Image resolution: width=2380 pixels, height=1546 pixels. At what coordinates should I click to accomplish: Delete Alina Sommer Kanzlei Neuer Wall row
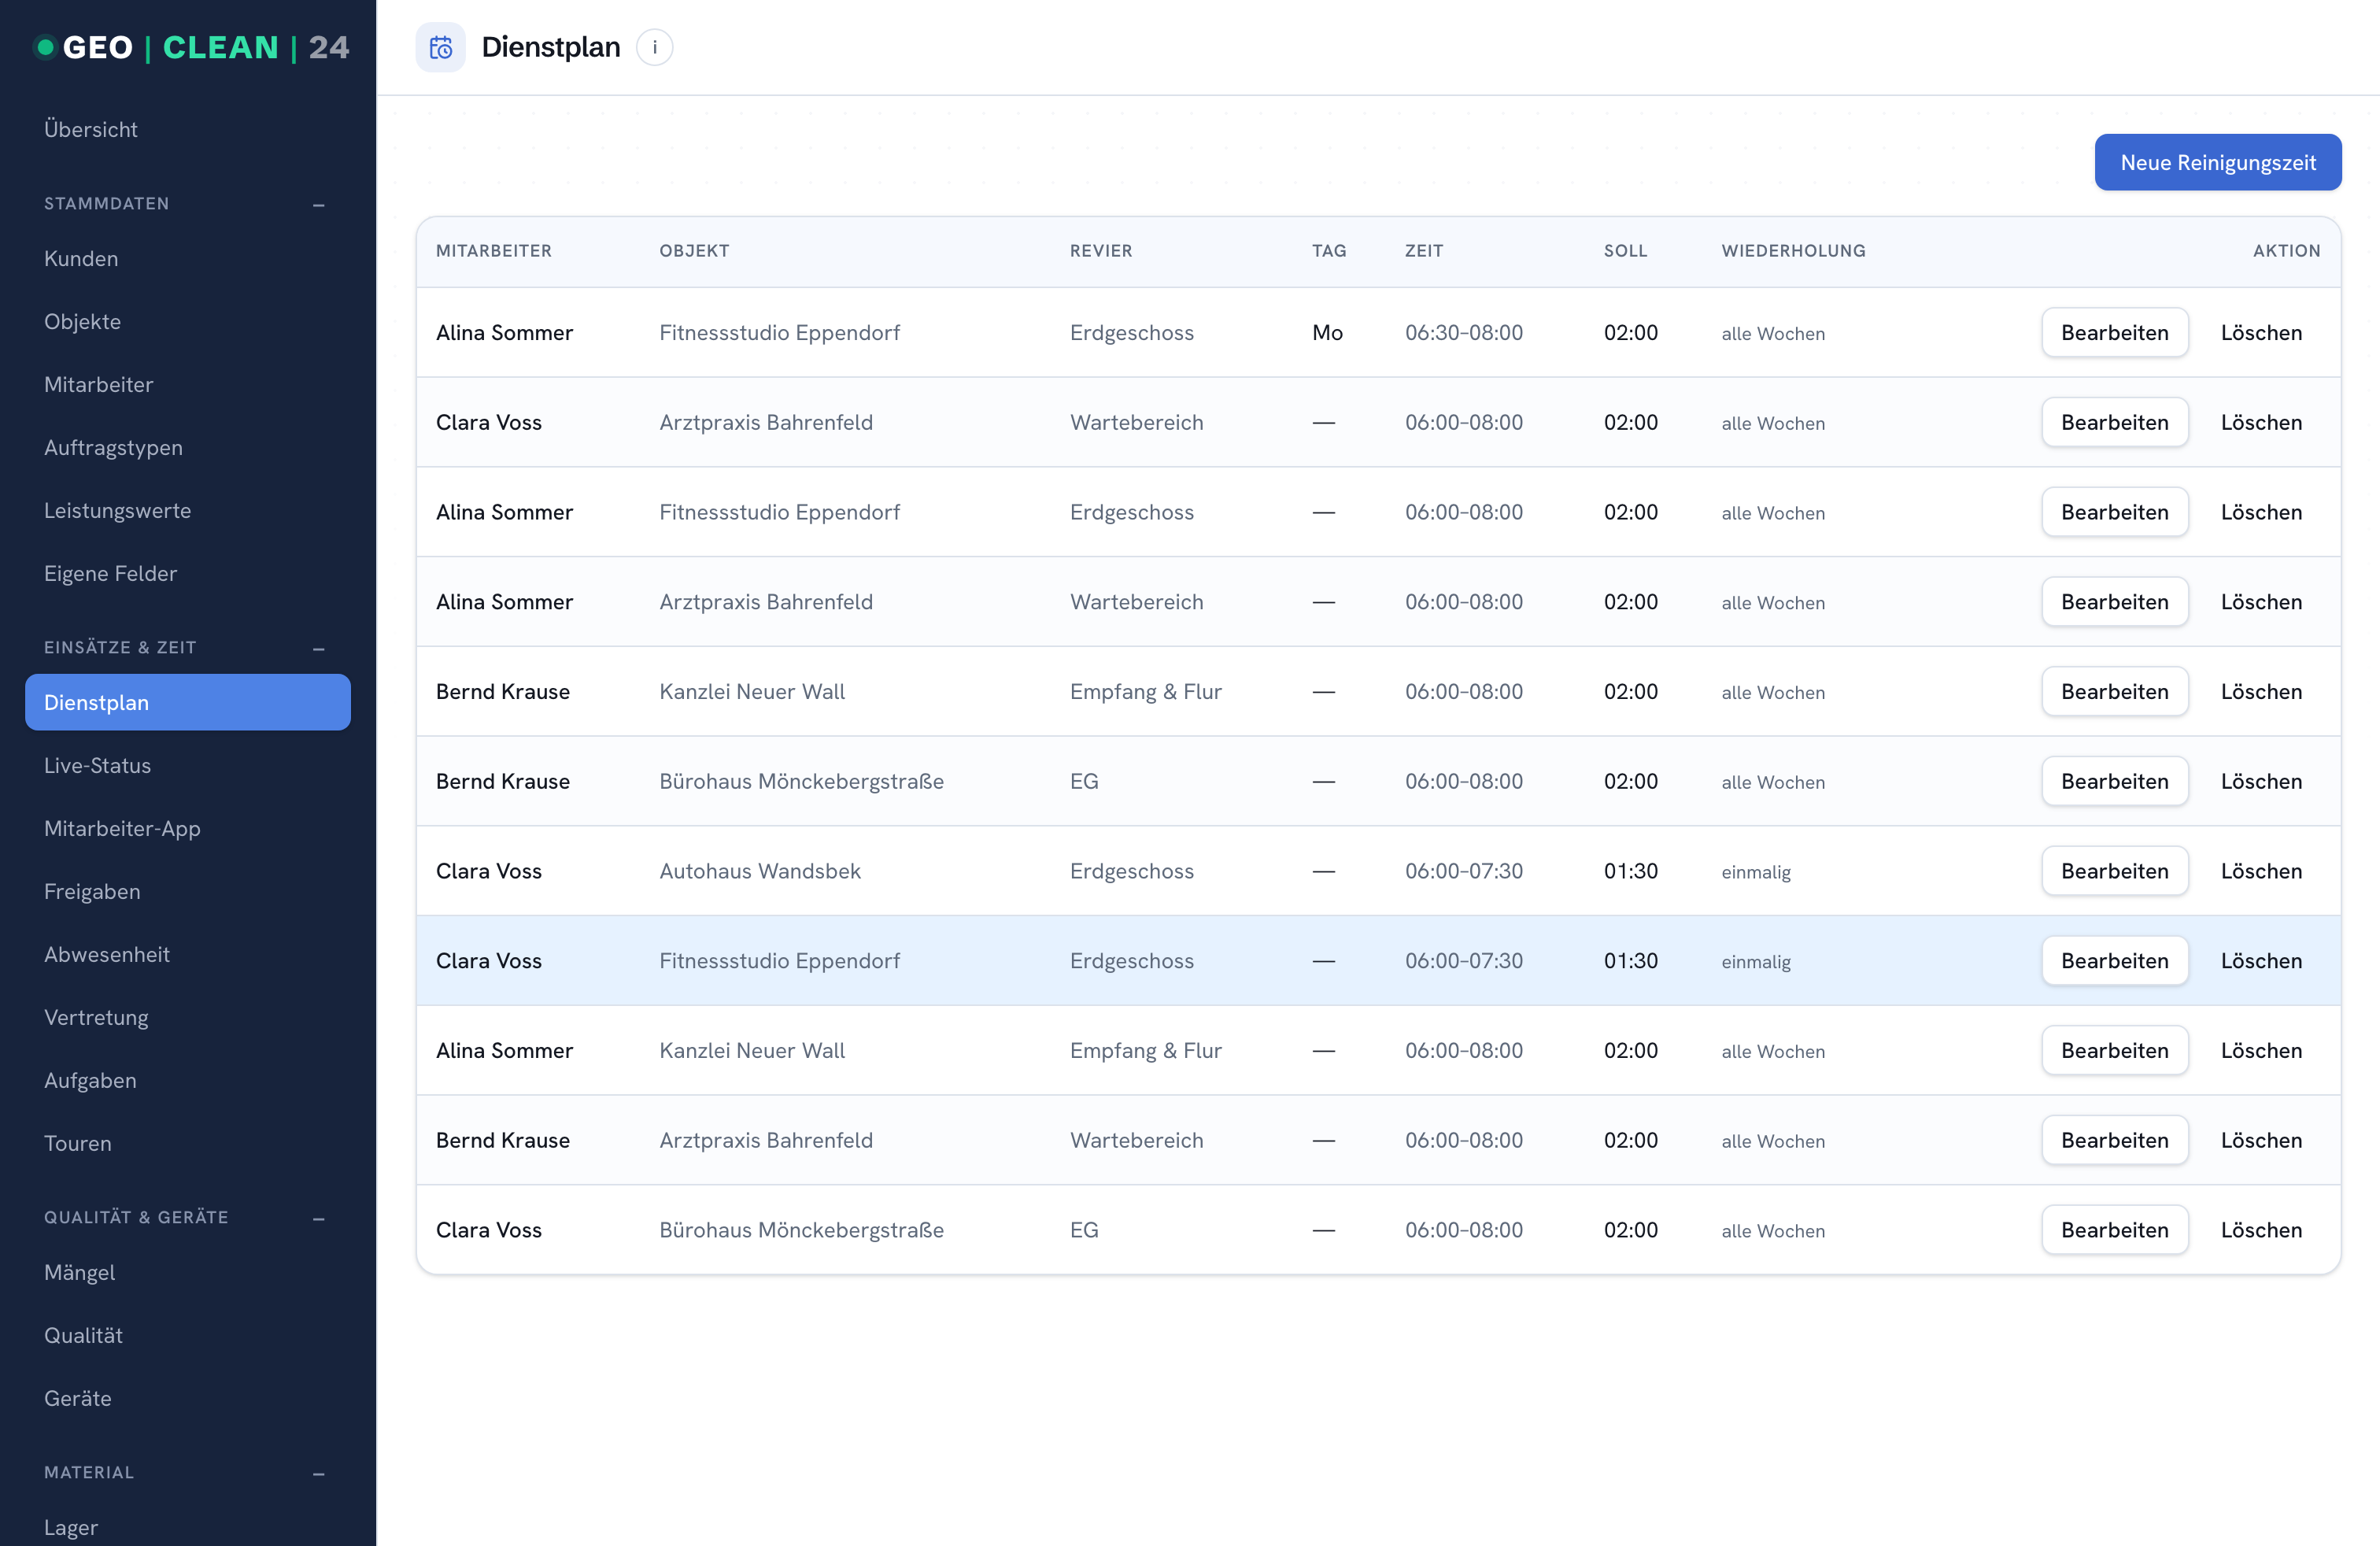[2260, 1050]
